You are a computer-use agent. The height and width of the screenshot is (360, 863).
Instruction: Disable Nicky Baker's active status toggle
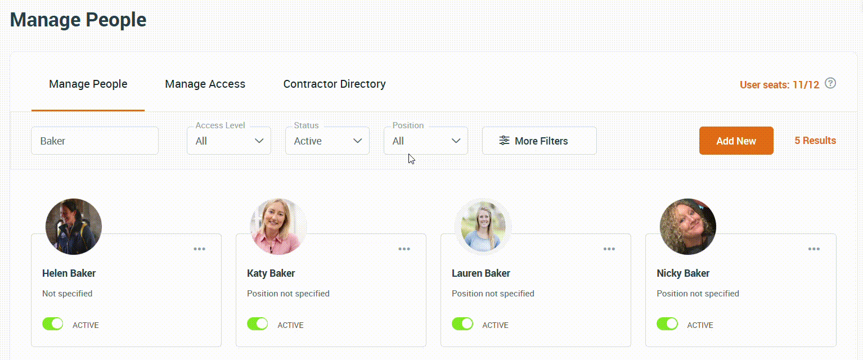[667, 324]
